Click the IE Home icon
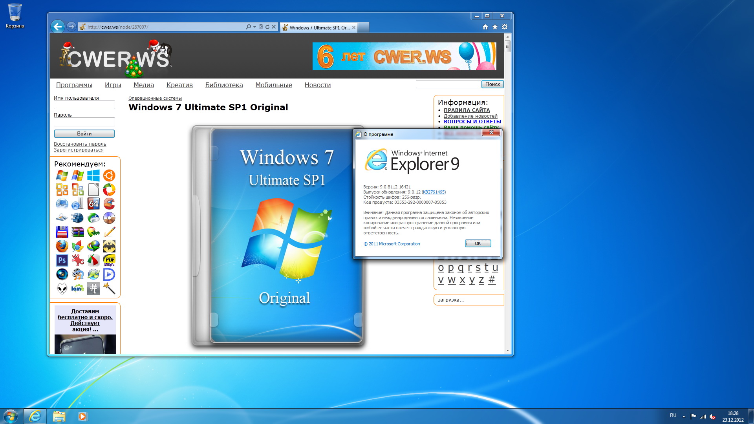This screenshot has width=754, height=424. [485, 27]
